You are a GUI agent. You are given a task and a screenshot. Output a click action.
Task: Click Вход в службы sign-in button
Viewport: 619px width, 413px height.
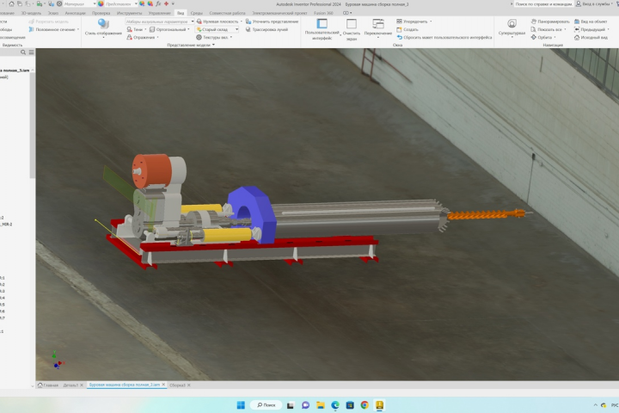point(594,4)
